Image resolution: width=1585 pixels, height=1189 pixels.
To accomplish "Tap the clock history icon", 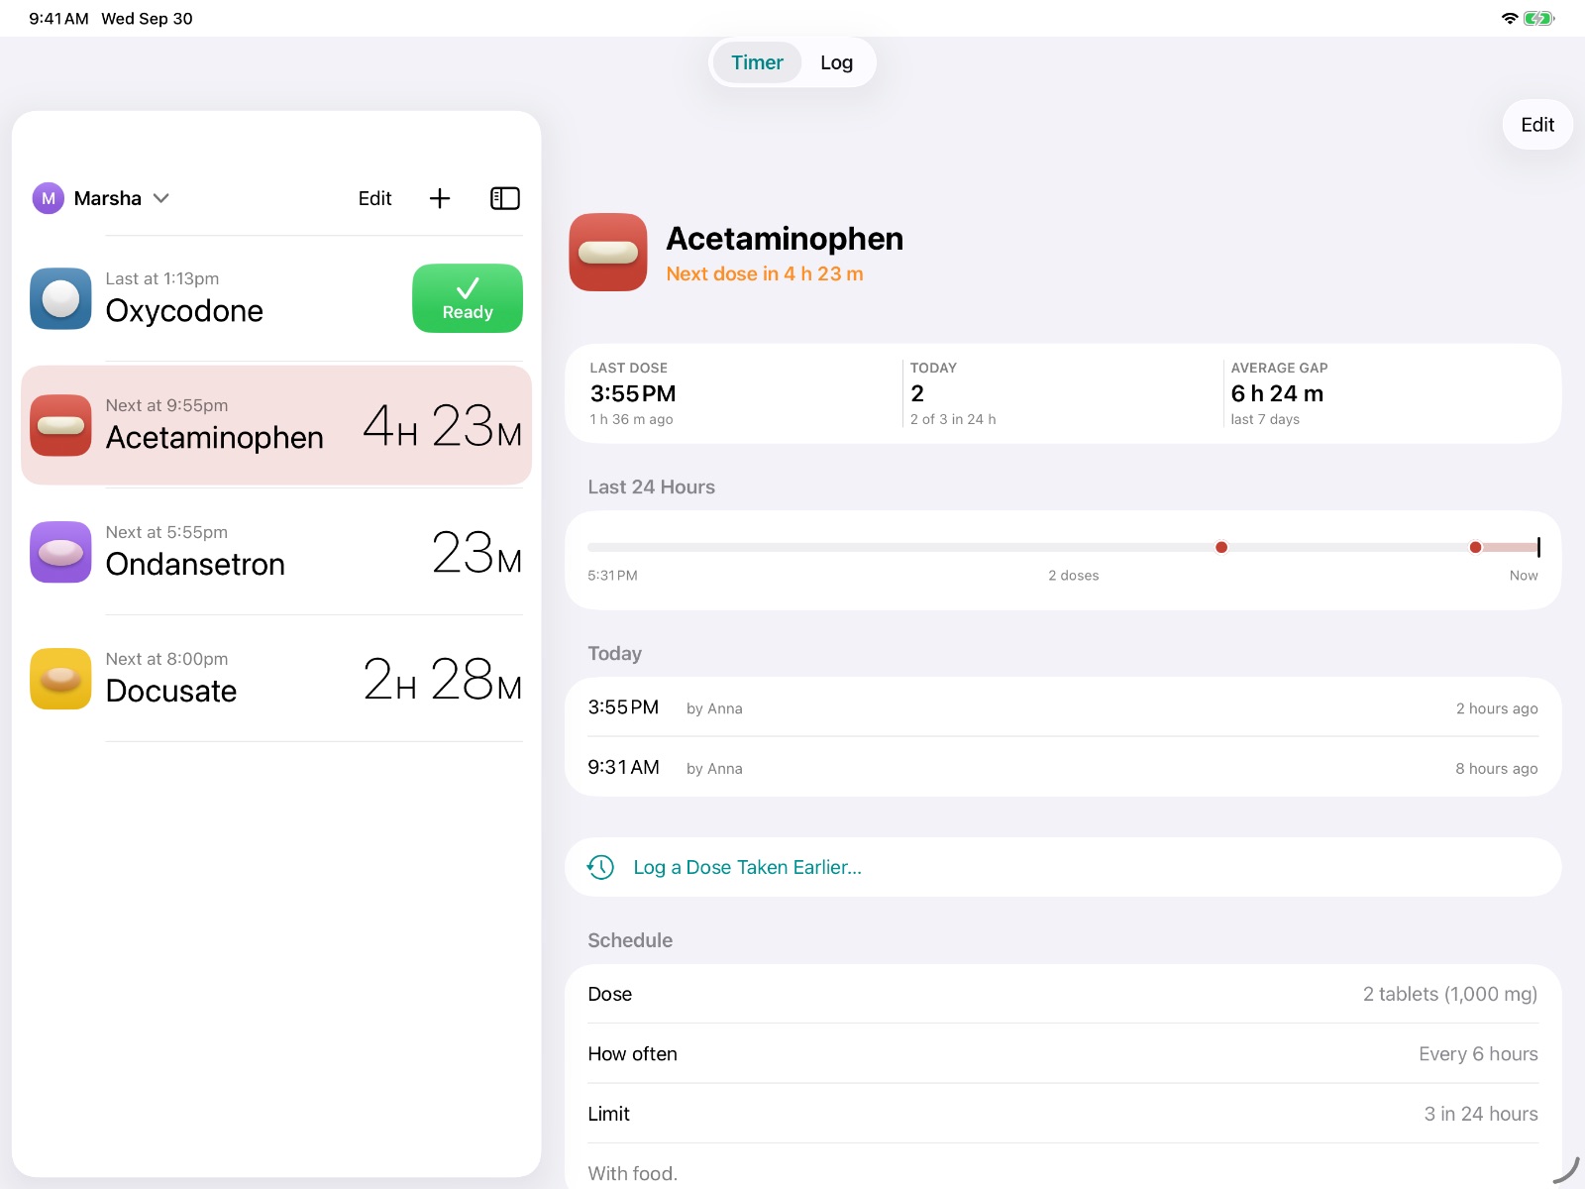I will (600, 867).
